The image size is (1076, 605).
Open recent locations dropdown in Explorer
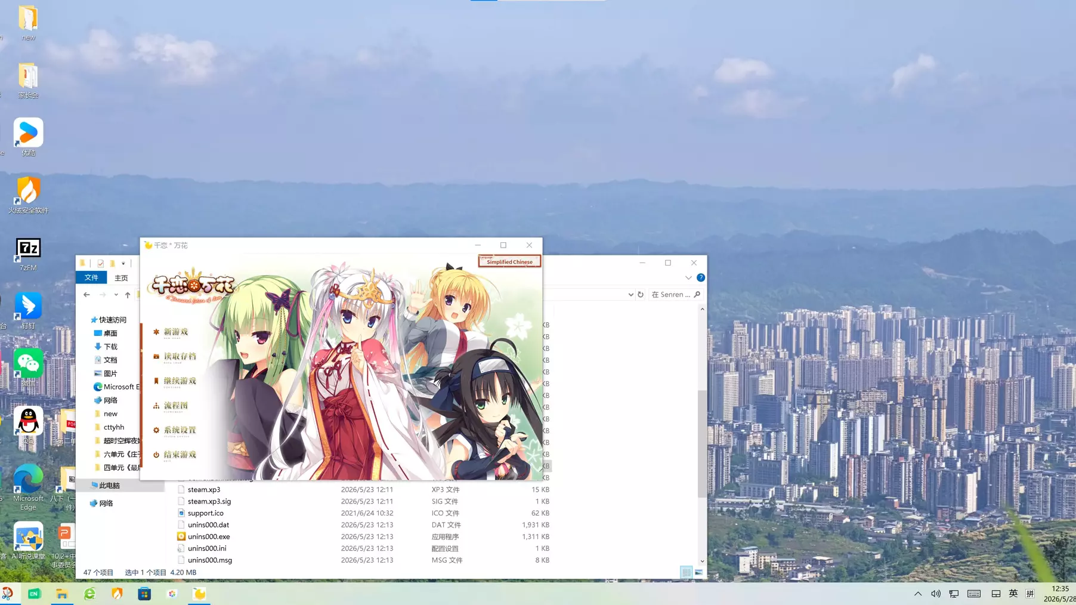click(x=116, y=295)
